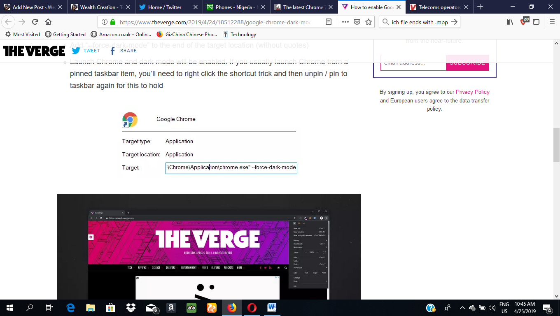Open the red shield extension with badge 28
This screenshot has width=560, height=316.
click(x=524, y=21)
